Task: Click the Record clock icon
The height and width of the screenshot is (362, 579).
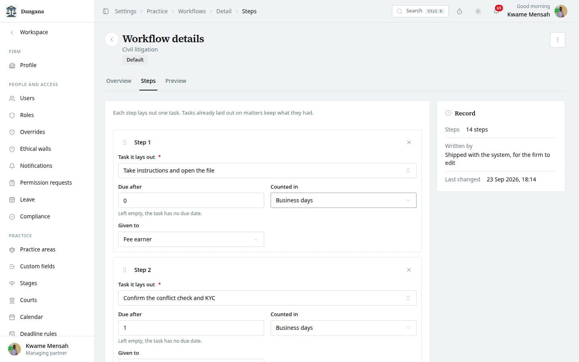Action: click(448, 113)
